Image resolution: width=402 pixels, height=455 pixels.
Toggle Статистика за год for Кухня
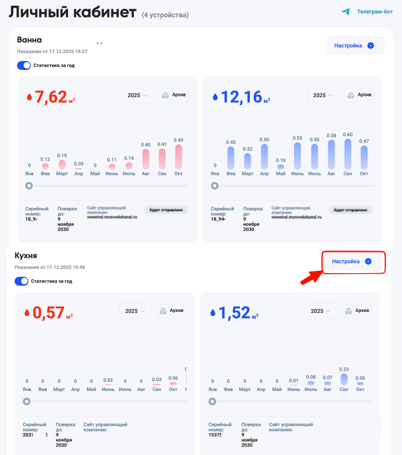point(21,281)
